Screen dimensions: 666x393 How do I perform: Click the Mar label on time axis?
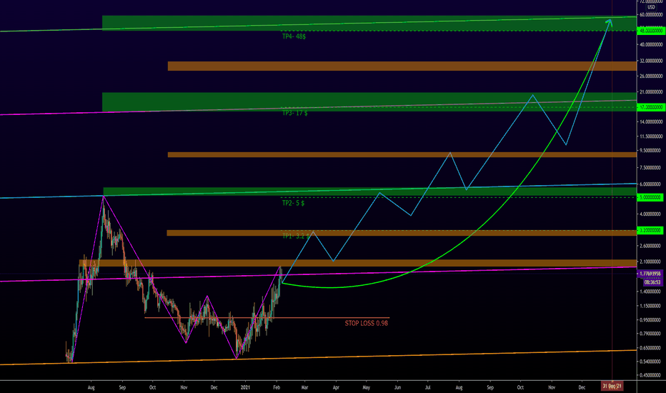(x=304, y=387)
